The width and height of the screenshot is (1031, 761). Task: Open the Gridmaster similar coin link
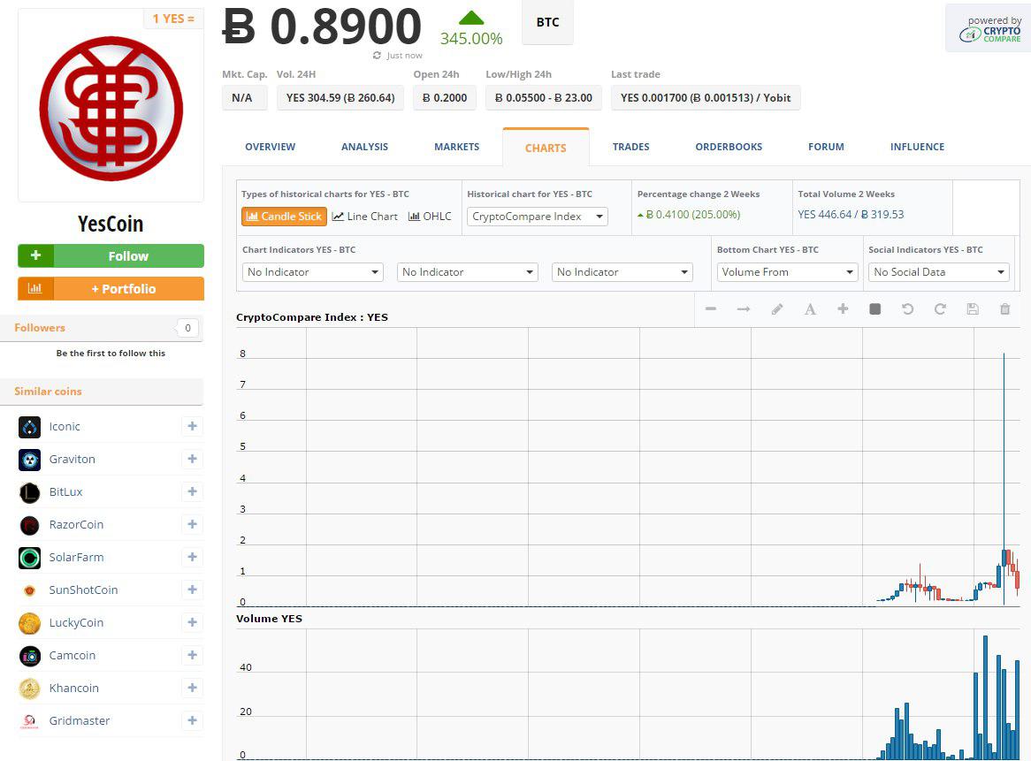(80, 721)
